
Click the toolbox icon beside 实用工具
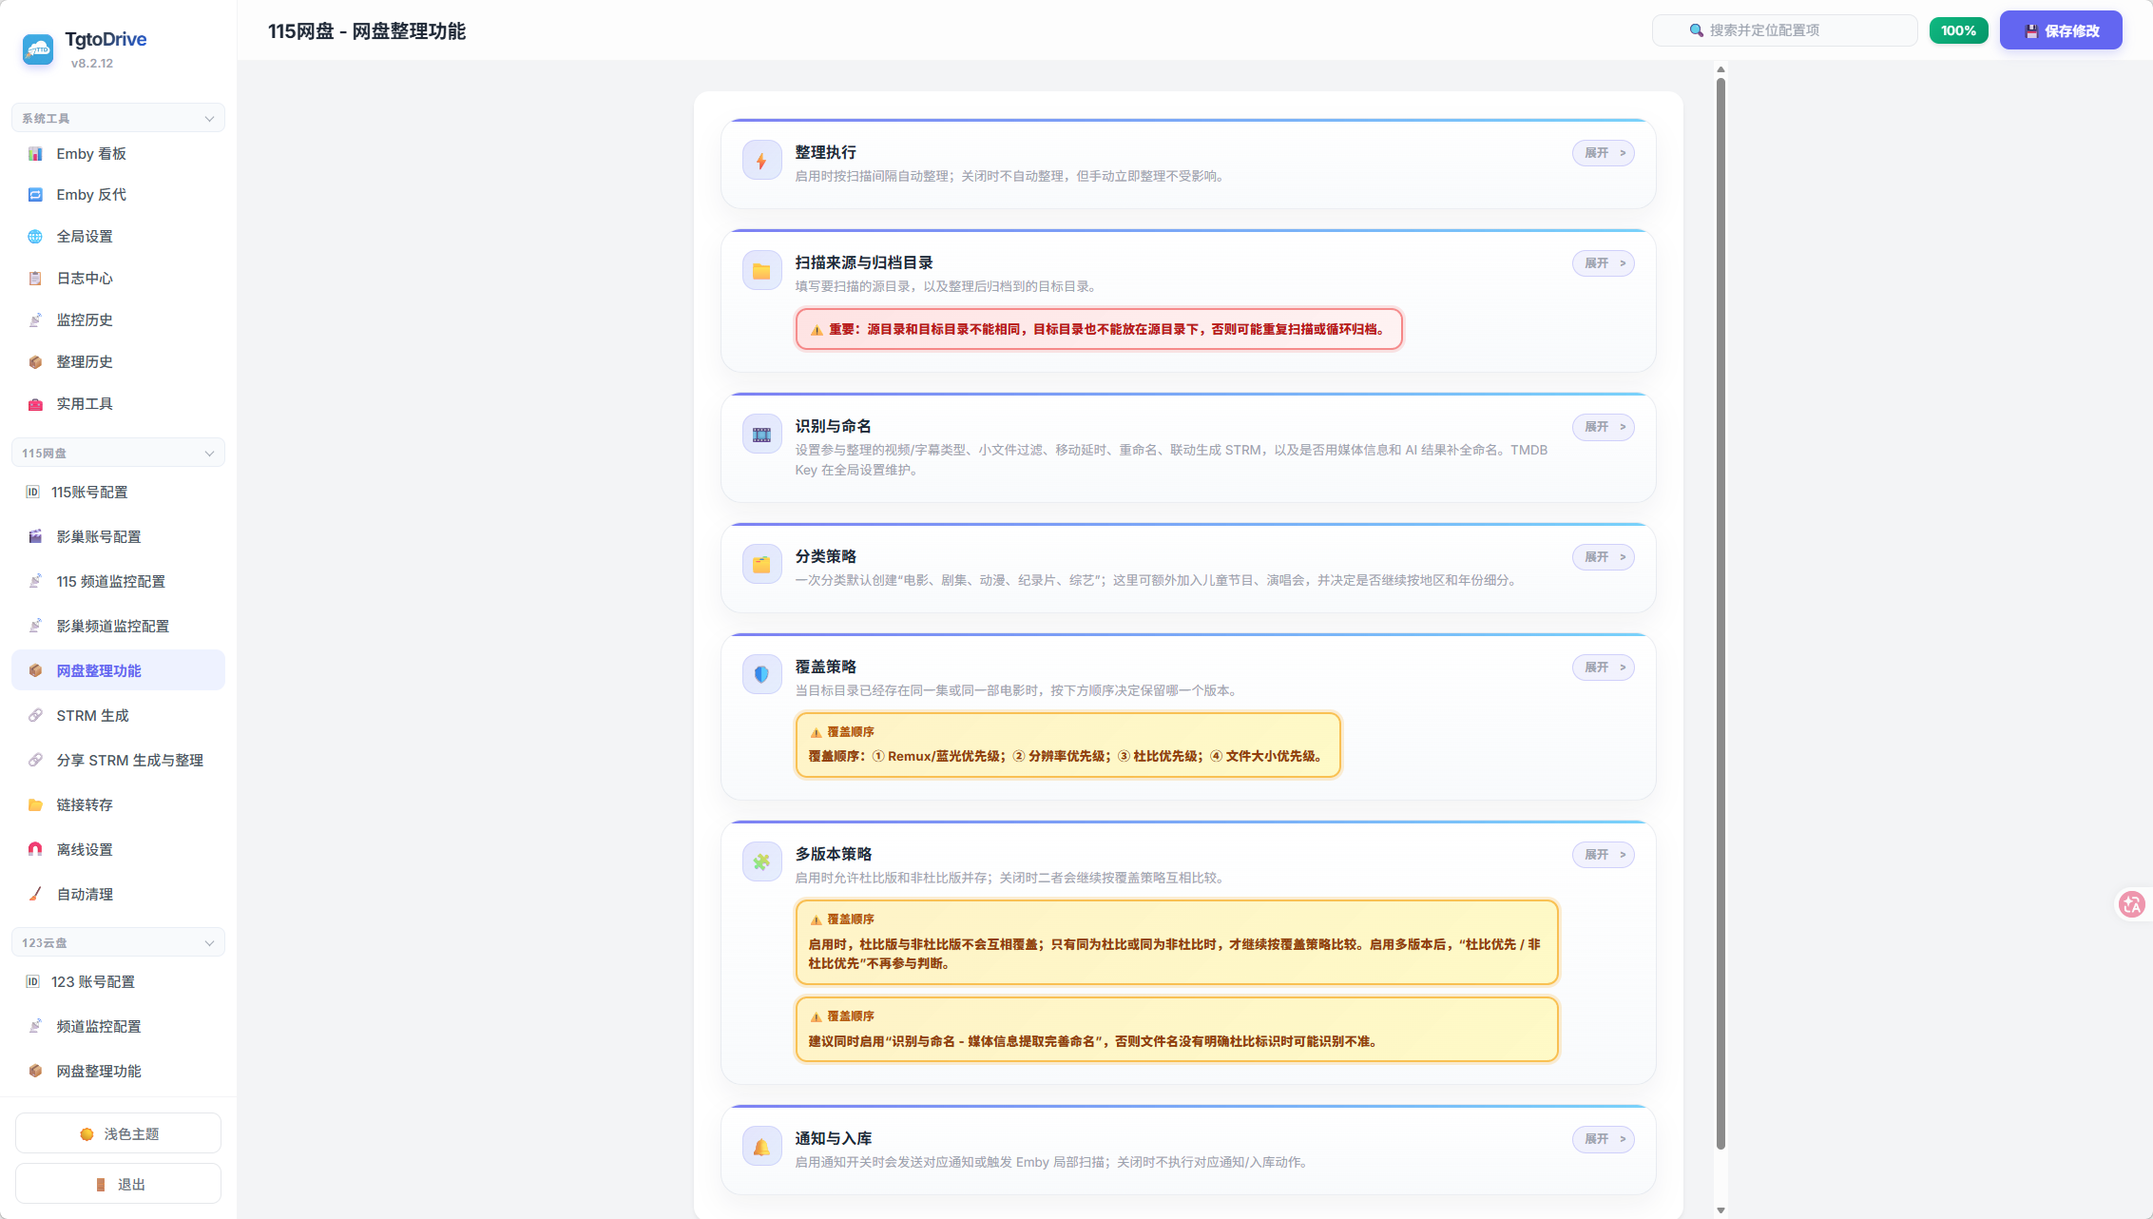tap(35, 404)
